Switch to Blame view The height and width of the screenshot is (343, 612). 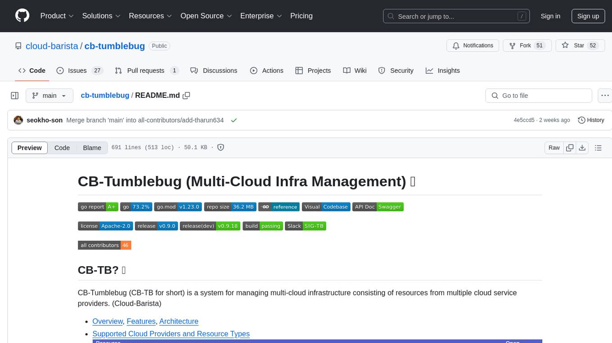click(92, 148)
